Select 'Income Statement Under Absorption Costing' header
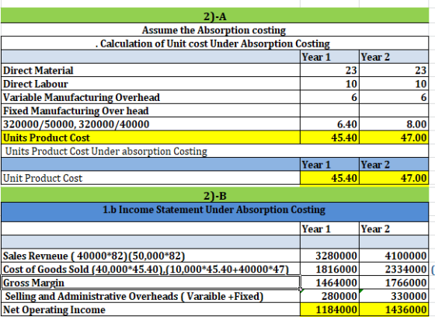This screenshot has width=435, height=317. (214, 212)
